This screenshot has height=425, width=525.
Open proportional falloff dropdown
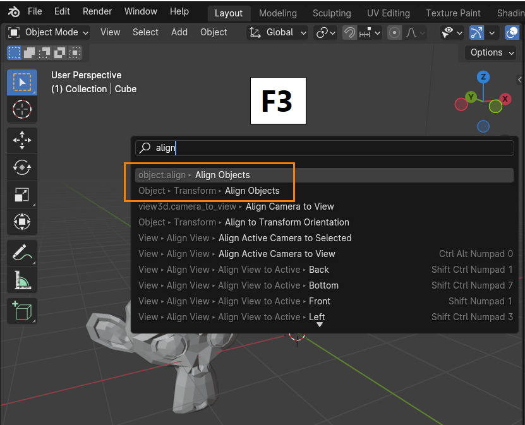(414, 33)
